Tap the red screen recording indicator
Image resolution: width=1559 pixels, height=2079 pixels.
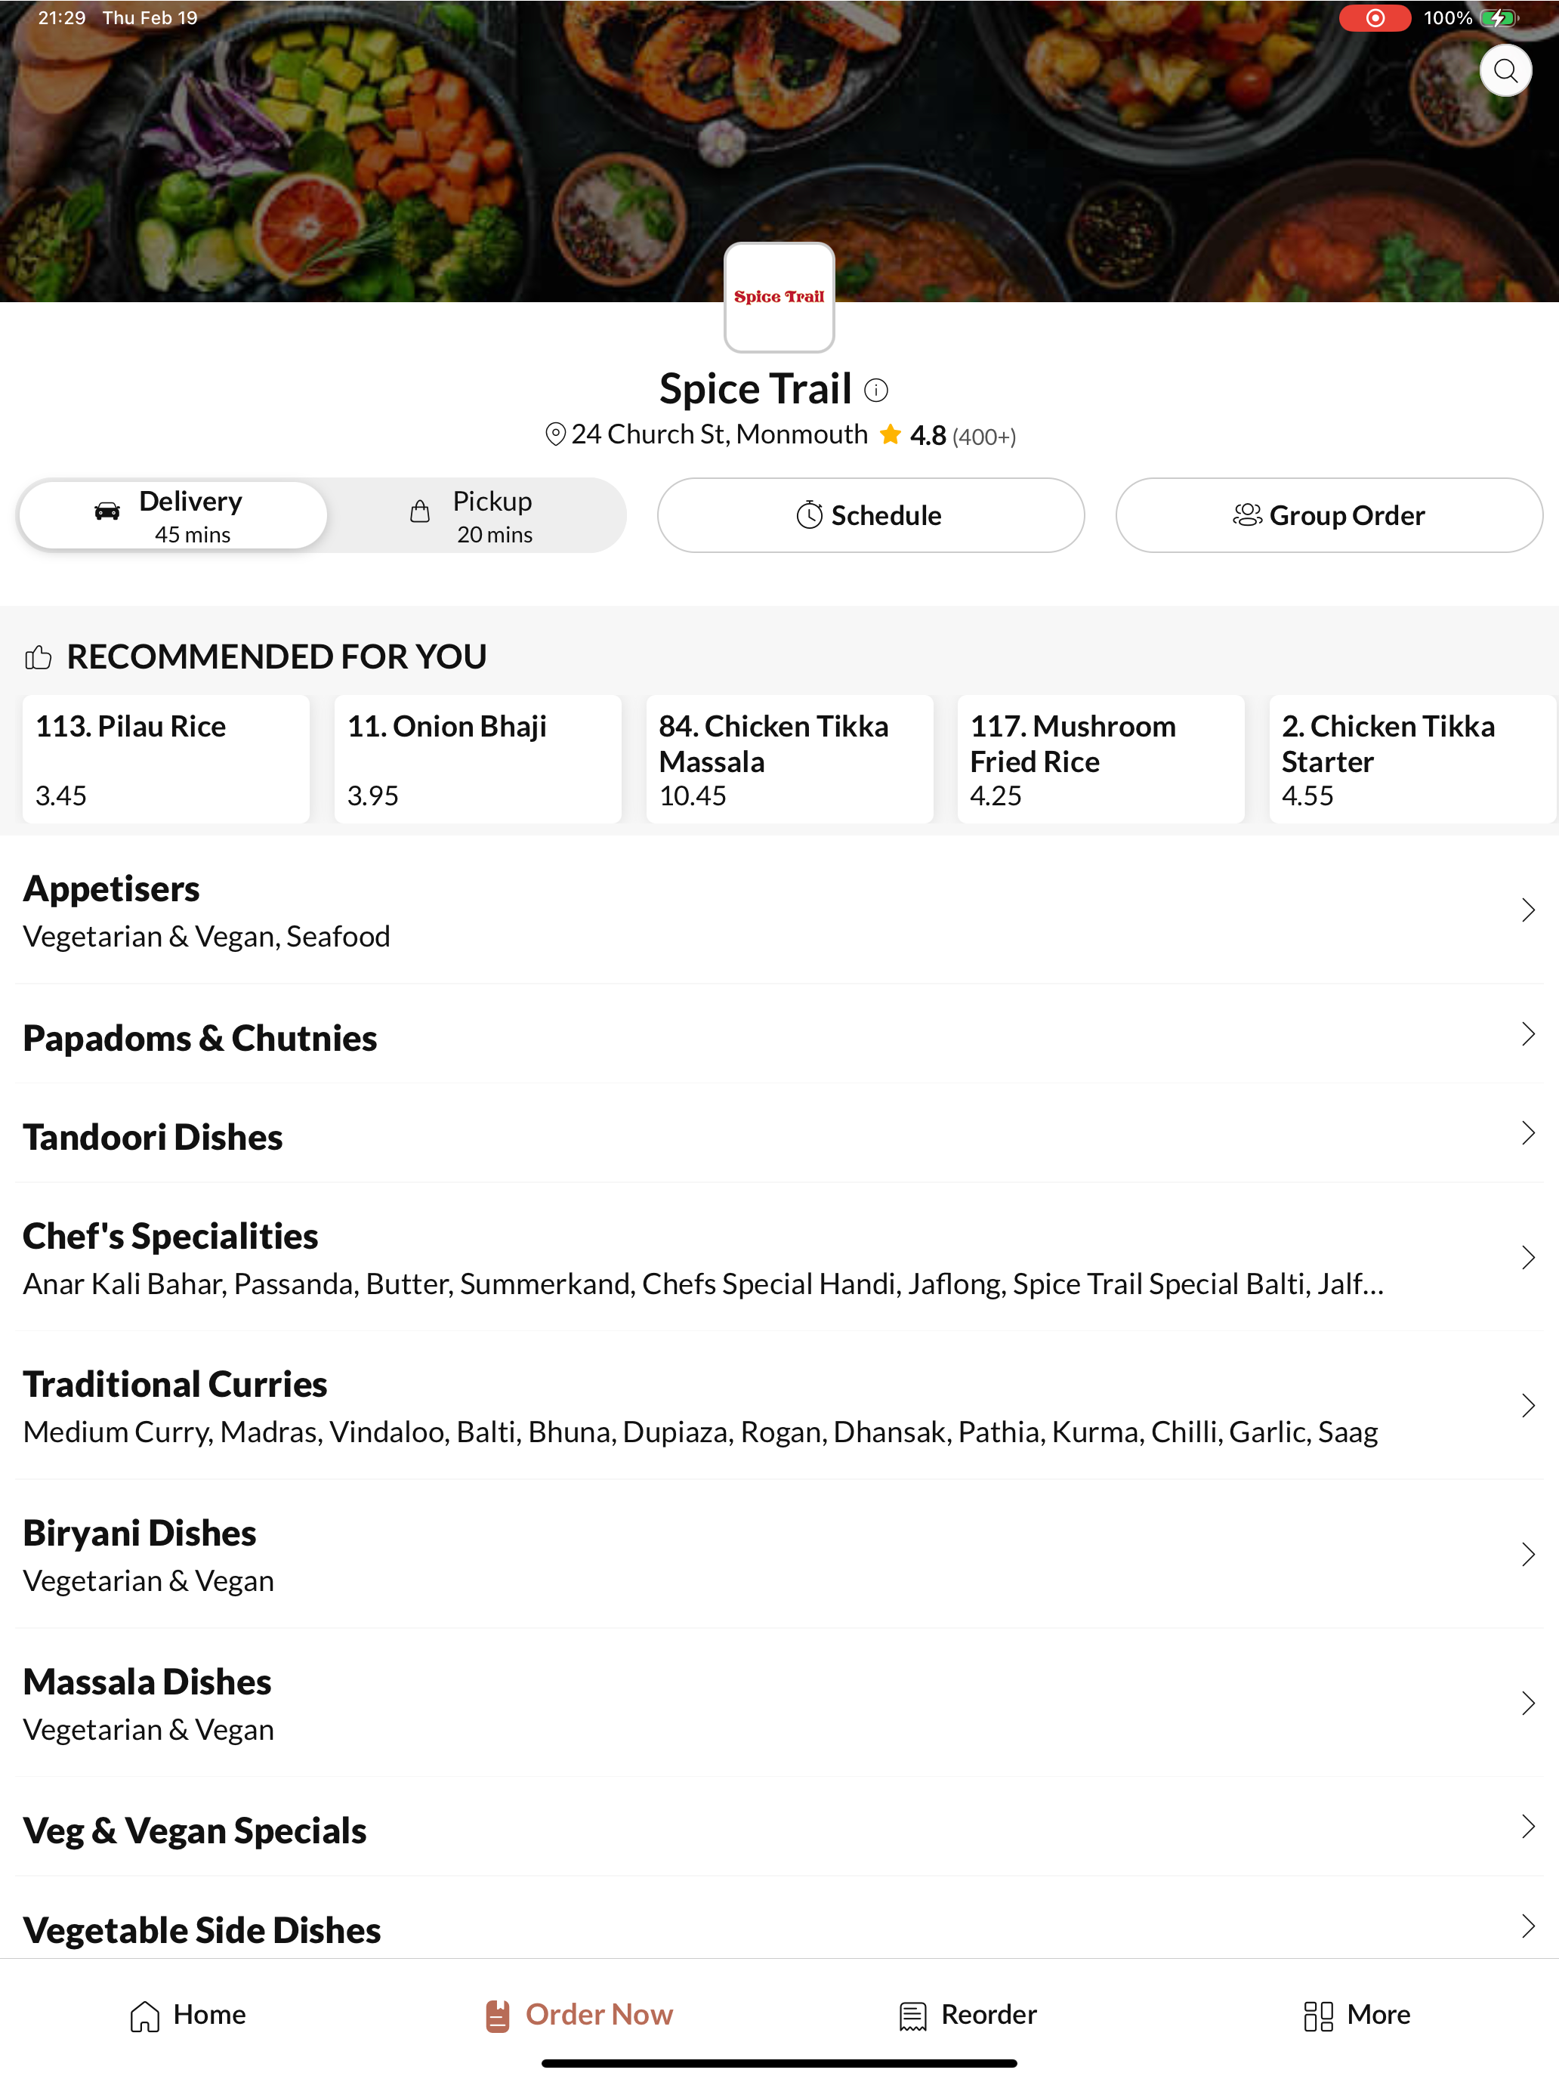tap(1374, 18)
